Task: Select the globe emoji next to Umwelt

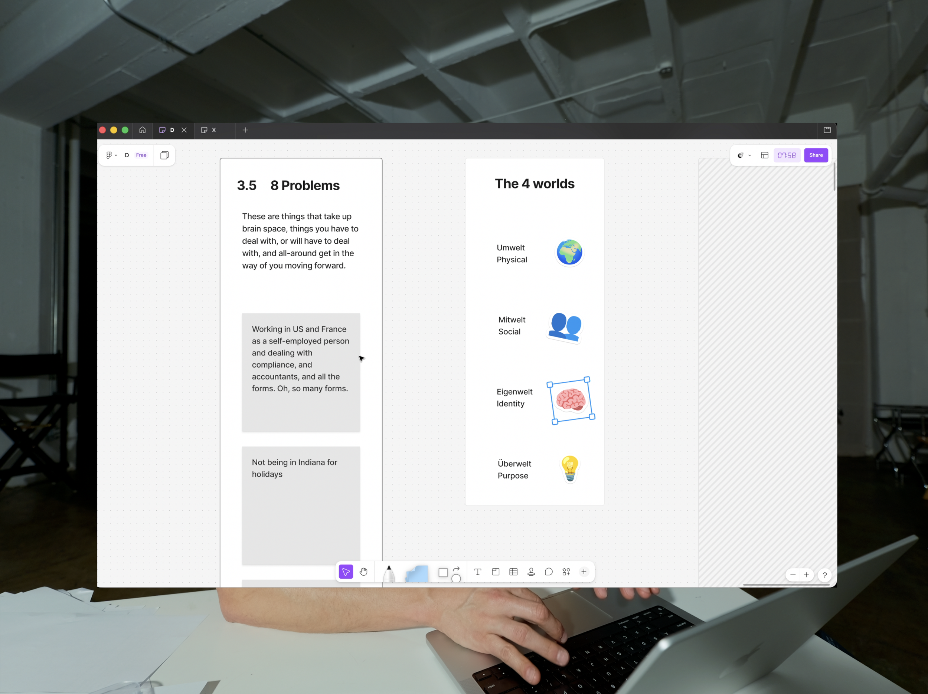Action: pos(569,253)
